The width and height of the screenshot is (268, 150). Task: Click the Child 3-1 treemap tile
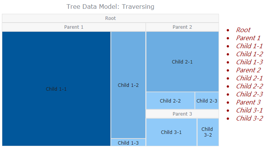(171, 132)
